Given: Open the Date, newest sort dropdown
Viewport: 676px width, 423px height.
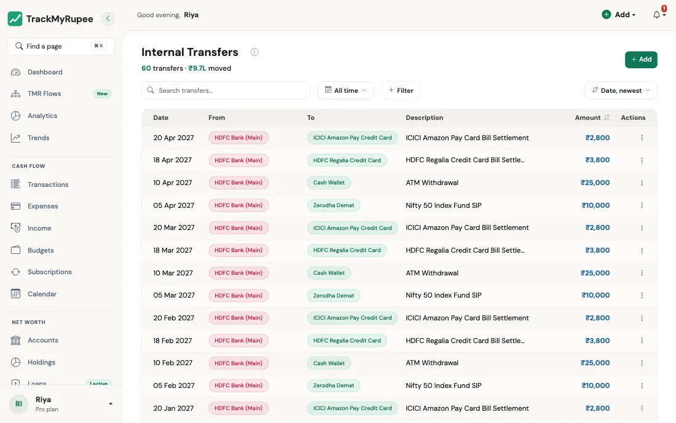Looking at the screenshot, I should pos(621,90).
